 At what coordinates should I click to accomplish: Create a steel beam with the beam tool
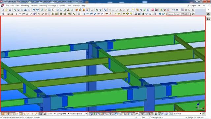(20, 14)
